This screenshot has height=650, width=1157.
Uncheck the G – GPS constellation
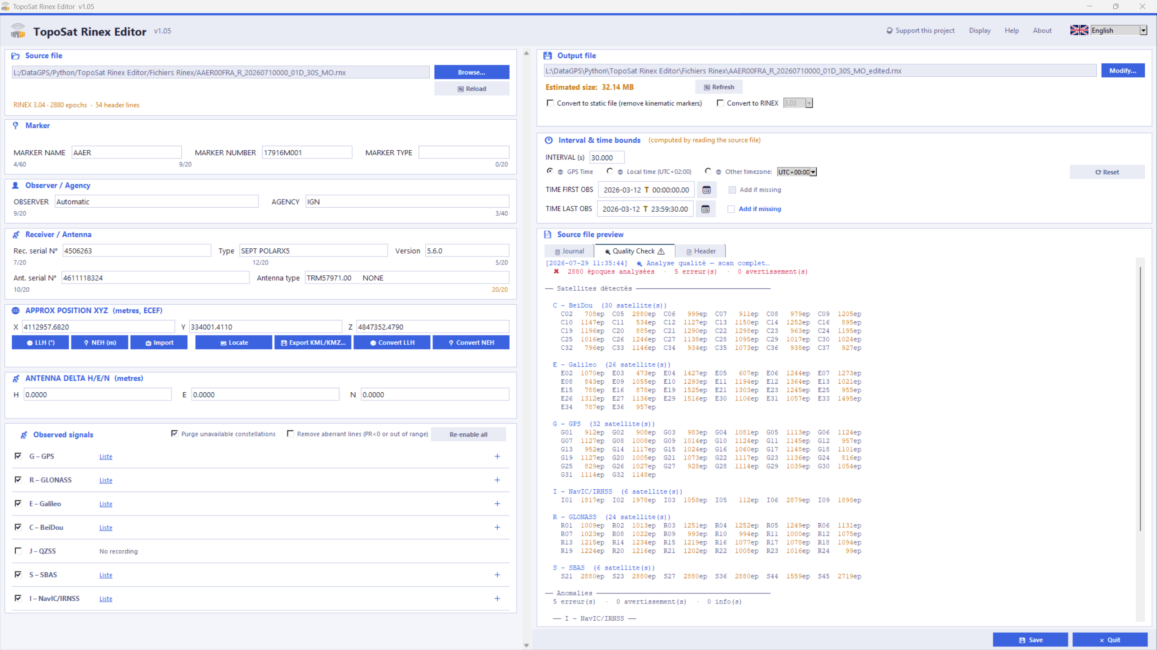(18, 456)
